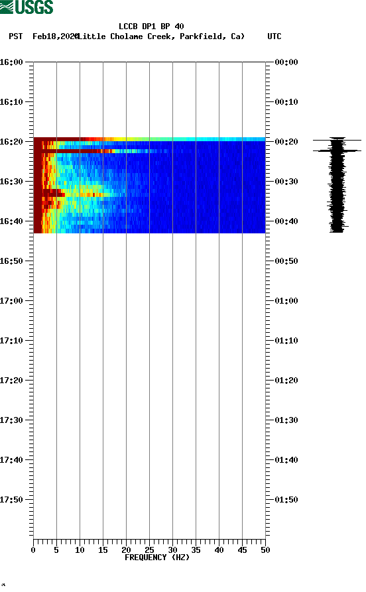Screen dimensions: 366x592
Task: Click the '40' frequency axis label
Action: [x=219, y=550]
